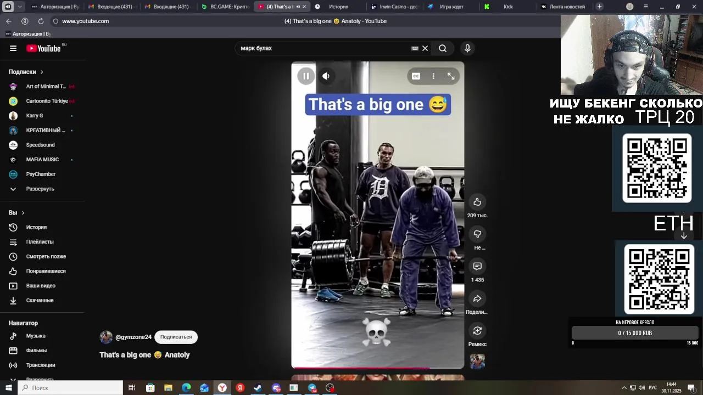
Task: Open the on-screen keyboard icon in search
Action: click(x=415, y=48)
